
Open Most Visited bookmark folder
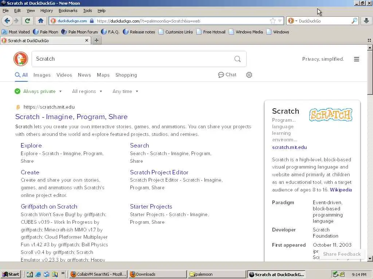point(16,32)
